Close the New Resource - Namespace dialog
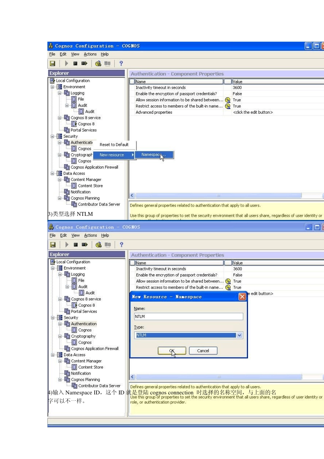324x459 pixels. 242,296
